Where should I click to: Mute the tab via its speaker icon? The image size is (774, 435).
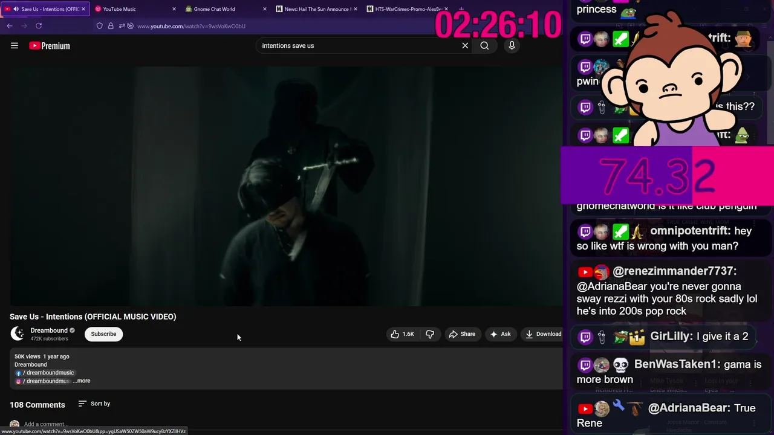(x=16, y=9)
